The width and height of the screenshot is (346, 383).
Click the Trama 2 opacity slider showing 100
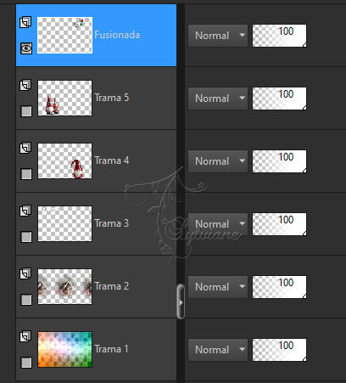[x=279, y=287]
